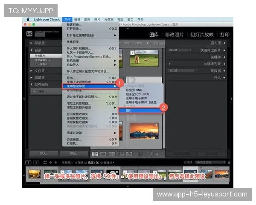Select the 图片 user preset

(x=141, y=111)
